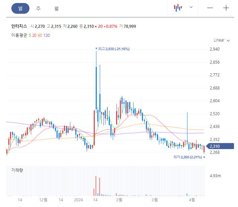The height and width of the screenshot is (207, 238).
Task: Click the 2,604 price axis label
Action: click(215, 101)
